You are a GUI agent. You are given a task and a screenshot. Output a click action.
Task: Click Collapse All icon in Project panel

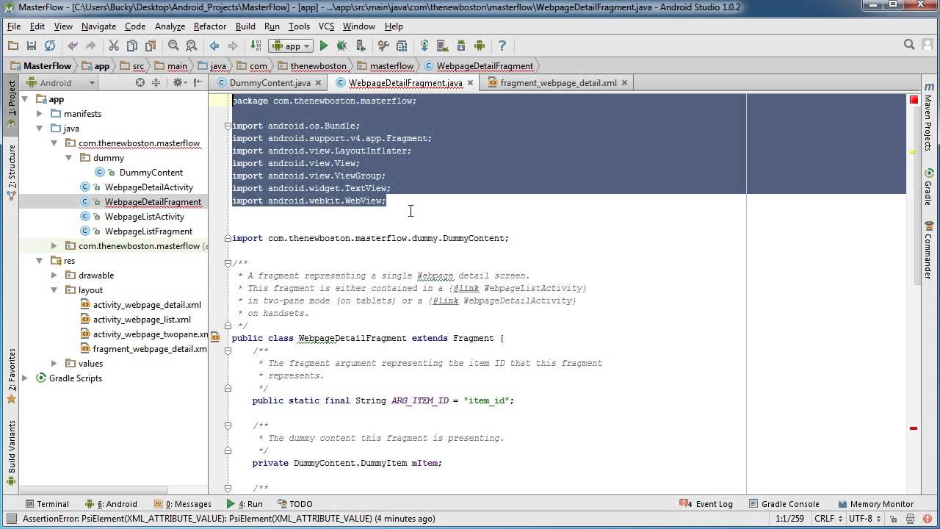[156, 83]
